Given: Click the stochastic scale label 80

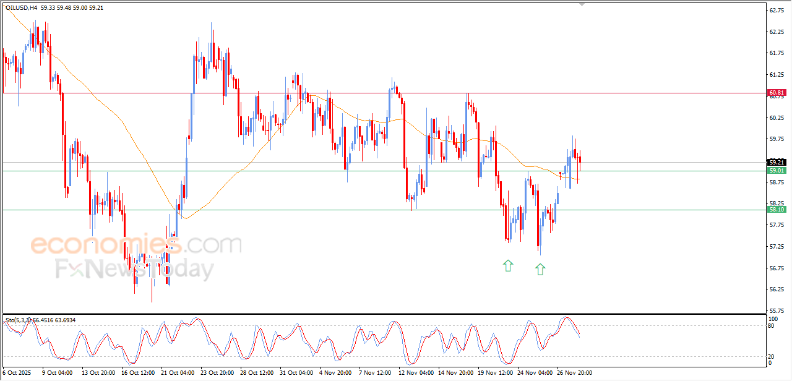Looking at the screenshot, I should pyautogui.click(x=772, y=325).
